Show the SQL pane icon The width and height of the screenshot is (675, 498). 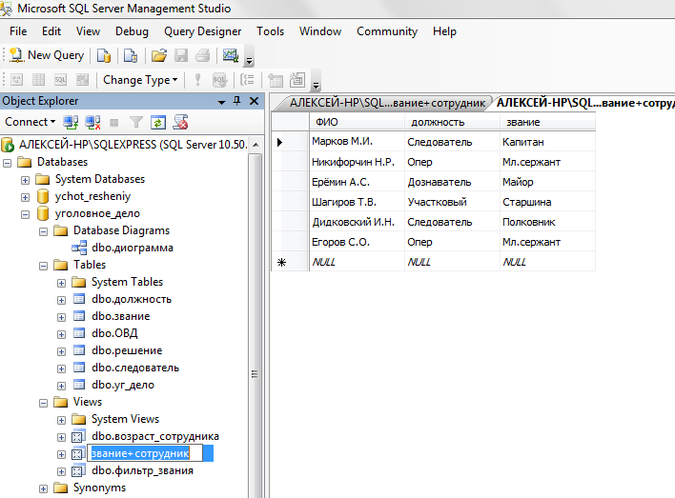point(60,80)
